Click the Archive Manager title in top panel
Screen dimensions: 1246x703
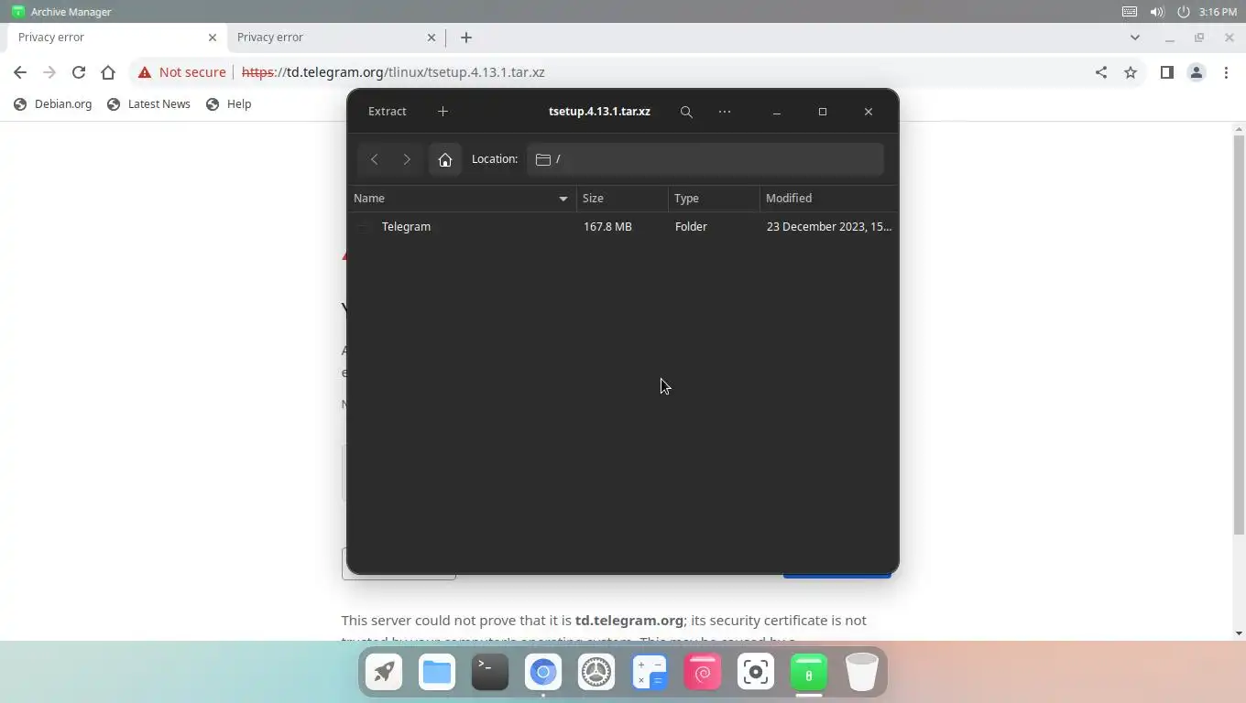tap(71, 12)
